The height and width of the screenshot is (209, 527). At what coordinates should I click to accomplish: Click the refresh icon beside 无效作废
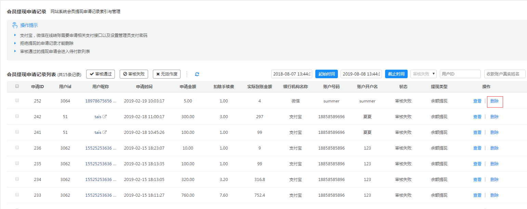click(197, 74)
